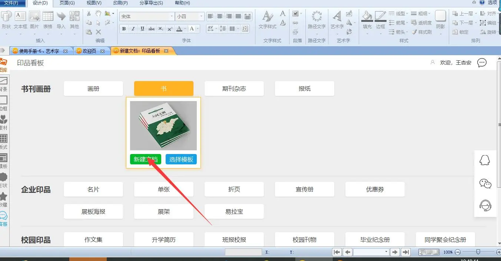This screenshot has height=261, width=501.
Task: Click the QQ contact icon on right
Action: coord(485,160)
